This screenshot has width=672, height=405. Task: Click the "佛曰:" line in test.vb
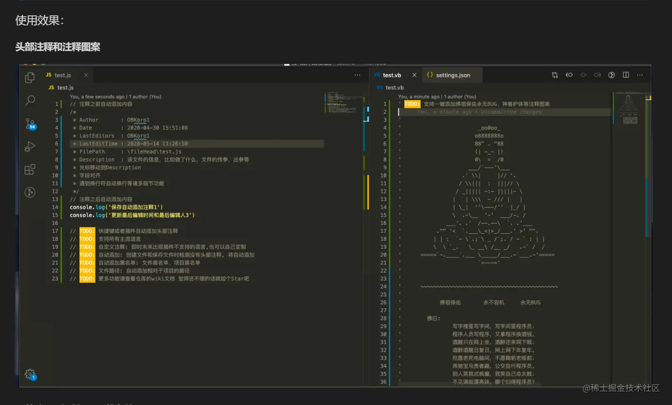click(x=434, y=318)
